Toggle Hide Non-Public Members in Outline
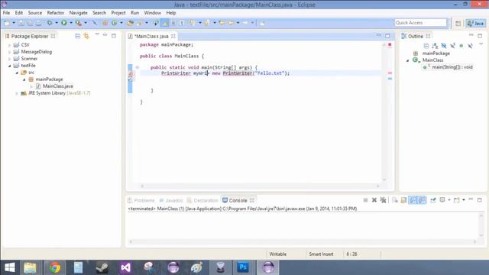 [x=461, y=46]
